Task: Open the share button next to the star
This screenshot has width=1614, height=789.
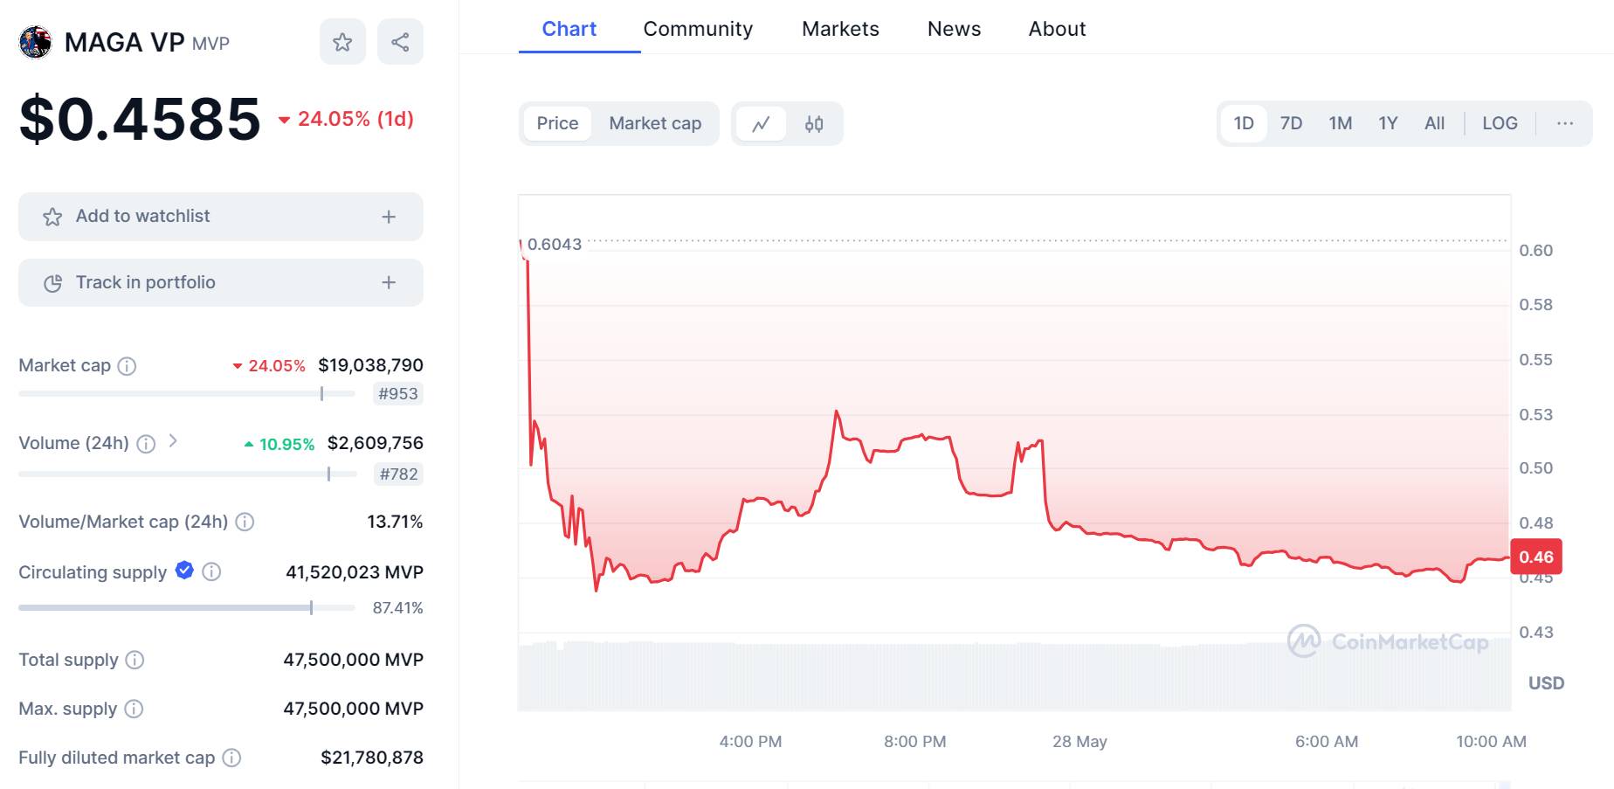Action: pos(400,42)
